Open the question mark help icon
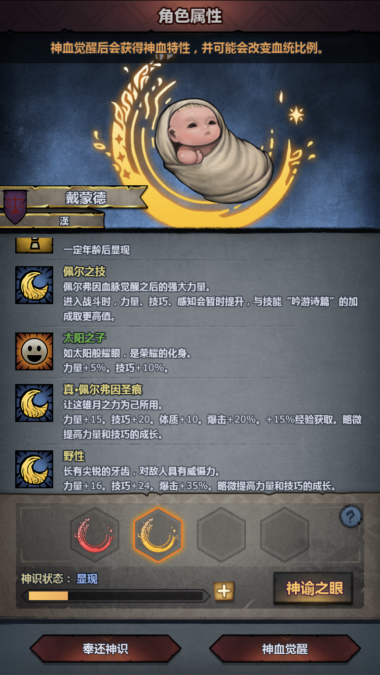Viewport: 380px width, 675px height. pos(351,517)
